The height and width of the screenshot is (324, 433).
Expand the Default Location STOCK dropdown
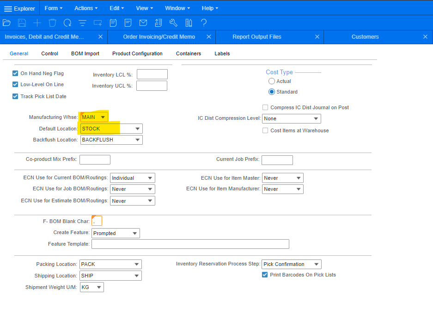point(137,129)
